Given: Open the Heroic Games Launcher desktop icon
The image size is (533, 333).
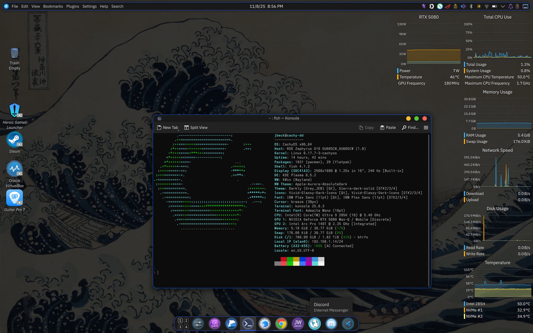Looking at the screenshot, I should pyautogui.click(x=14, y=111).
